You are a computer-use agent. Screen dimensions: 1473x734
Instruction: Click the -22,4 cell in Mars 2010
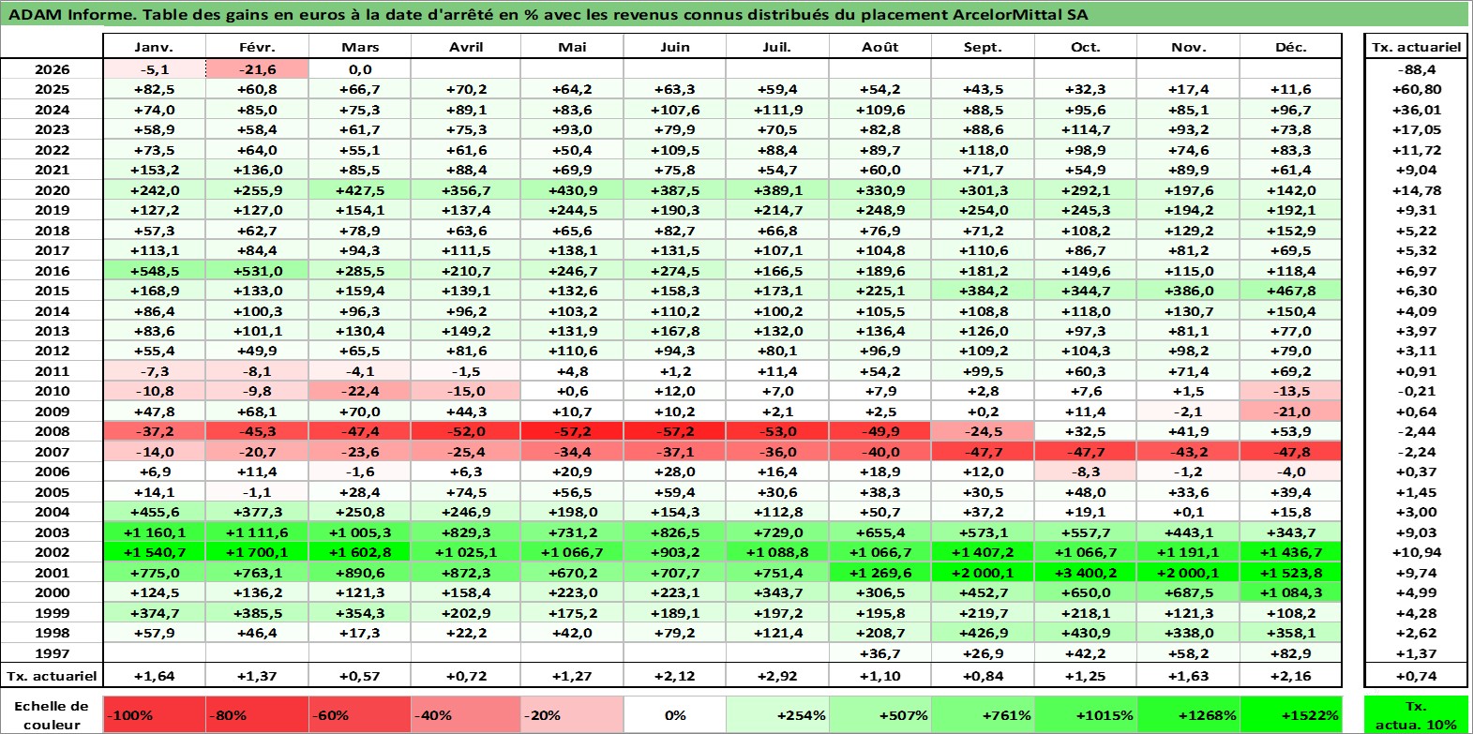click(x=360, y=391)
